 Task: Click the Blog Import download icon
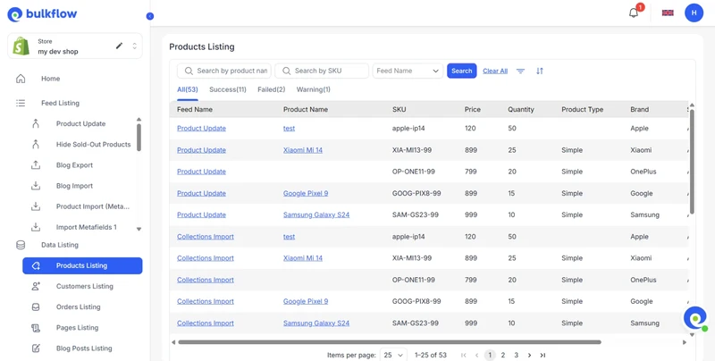(36, 186)
